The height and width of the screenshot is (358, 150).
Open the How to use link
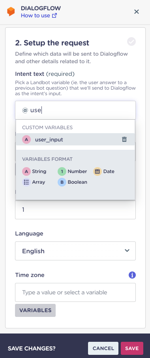click(39, 15)
